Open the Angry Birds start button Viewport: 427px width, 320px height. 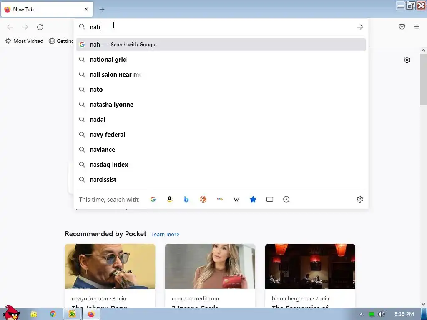[x=11, y=312]
